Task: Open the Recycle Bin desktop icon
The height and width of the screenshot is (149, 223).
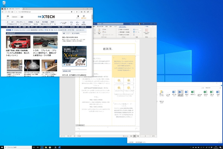Action: [4, 3]
